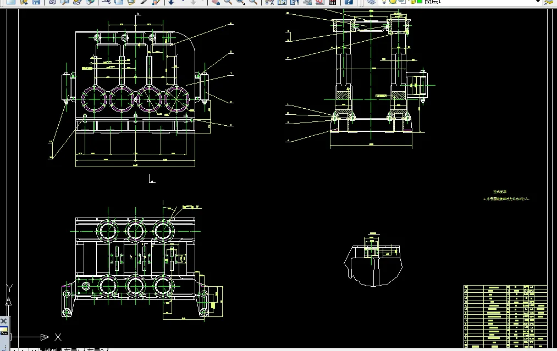This screenshot has width=557, height=351.
Task: Select the Match Properties brush icon
Action: (x=144, y=2)
